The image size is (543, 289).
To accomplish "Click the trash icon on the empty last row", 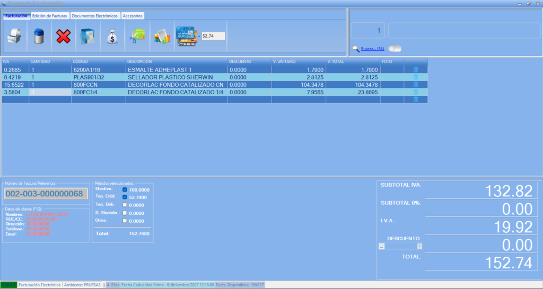I will (x=416, y=100).
